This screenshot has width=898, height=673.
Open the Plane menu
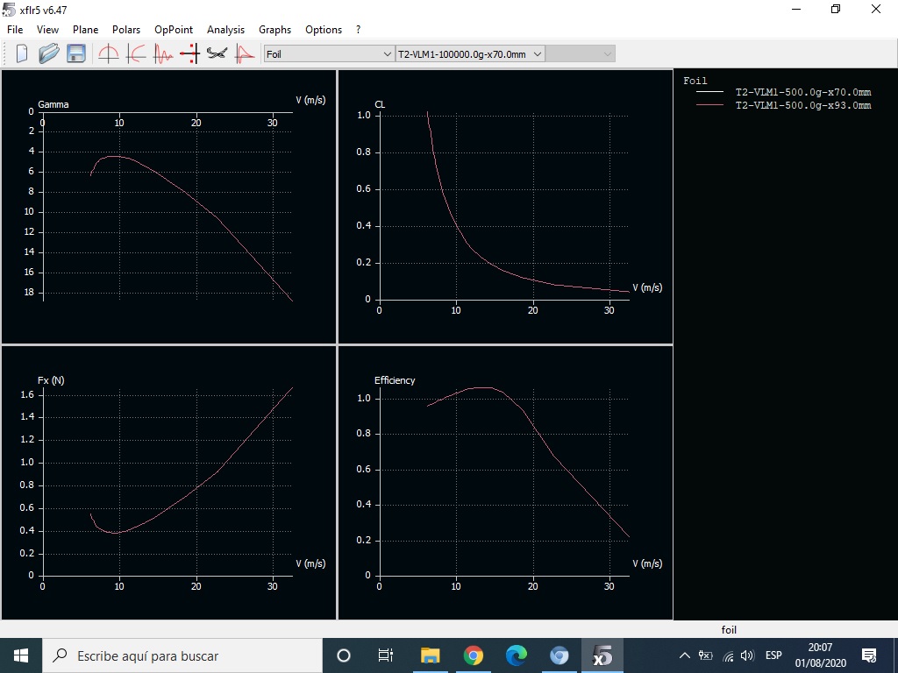pyautogui.click(x=85, y=30)
